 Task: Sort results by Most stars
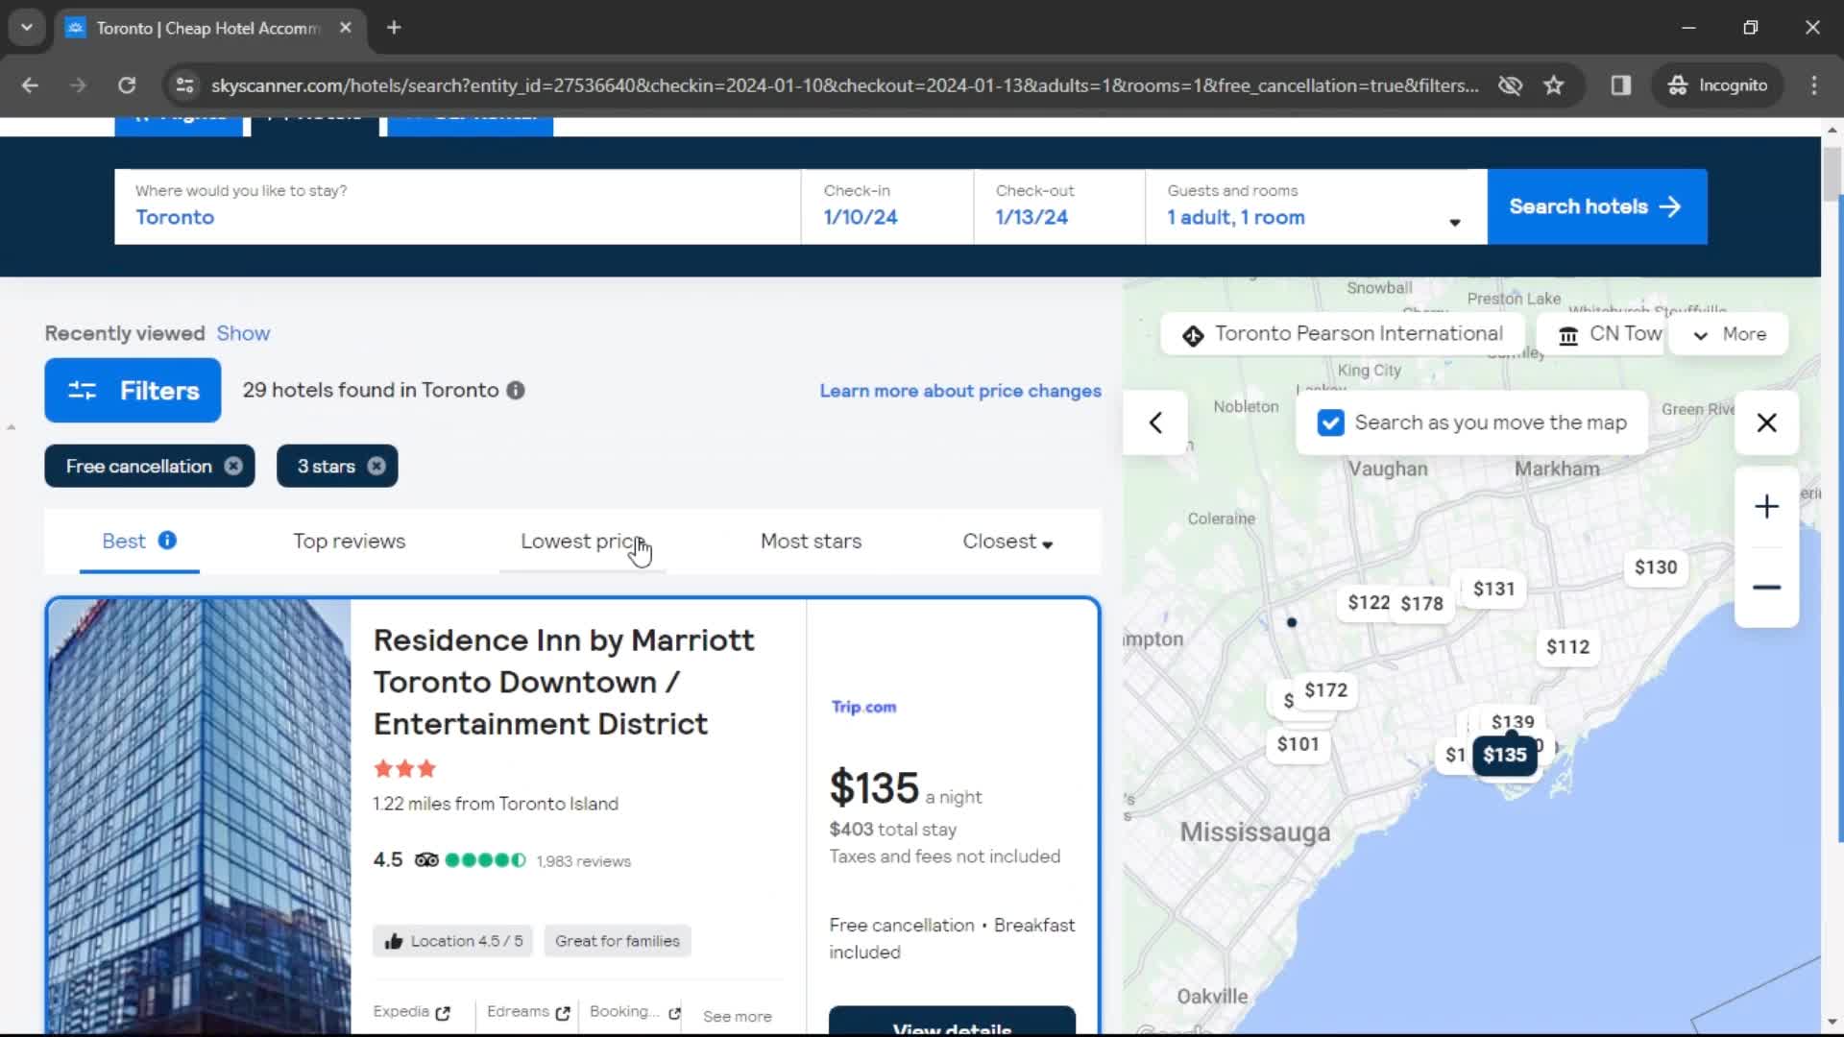(x=811, y=541)
